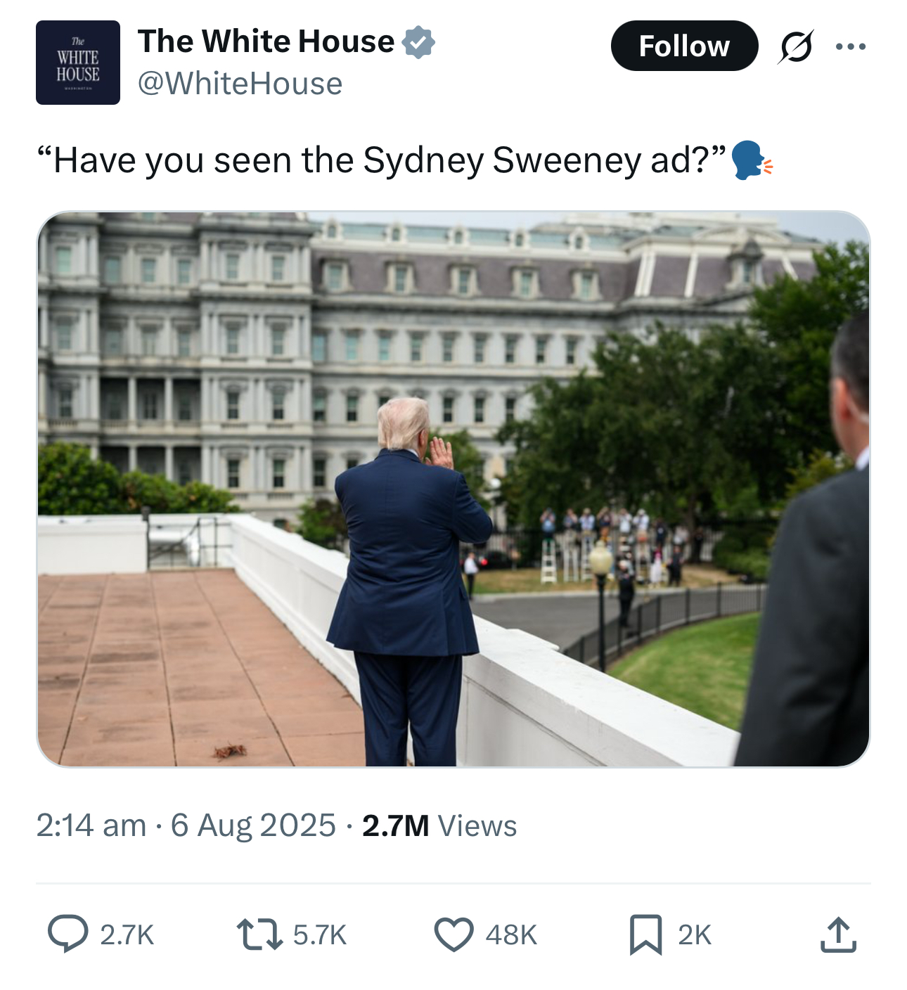
Task: Click the @WhiteHouse handle
Action: pyautogui.click(x=240, y=84)
